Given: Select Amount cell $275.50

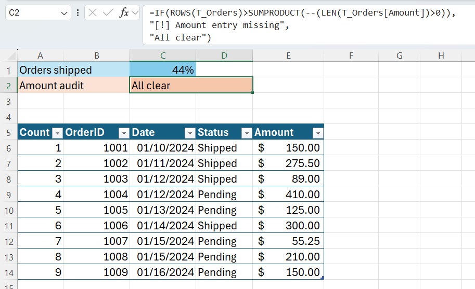Looking at the screenshot, I should [288, 163].
